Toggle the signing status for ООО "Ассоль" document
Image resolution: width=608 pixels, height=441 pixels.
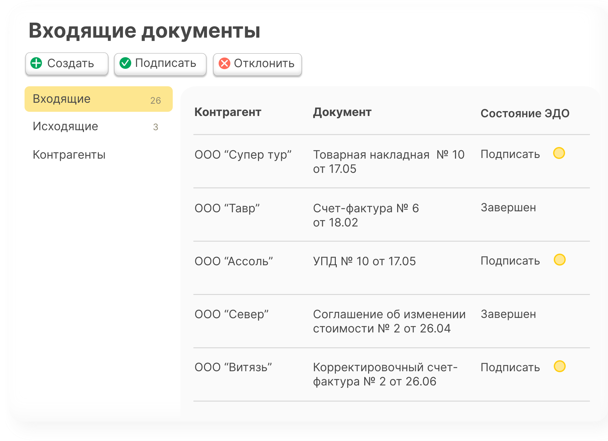click(x=560, y=259)
